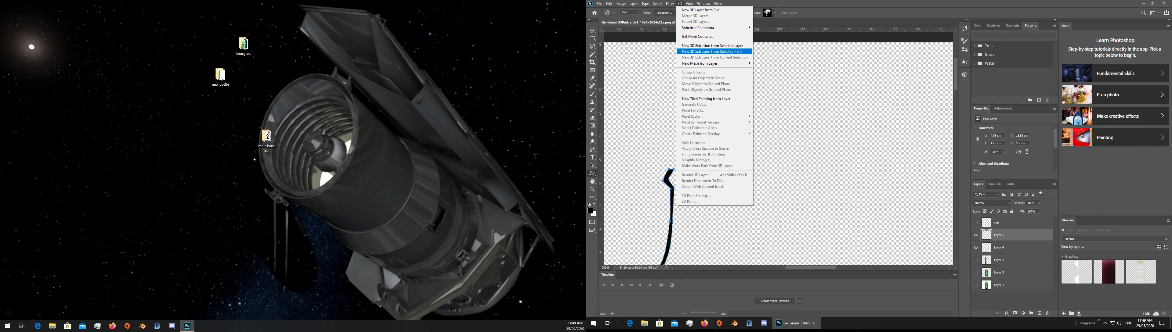
Task: Choose New 3D Extrusion from Selected Path
Action: pos(711,52)
